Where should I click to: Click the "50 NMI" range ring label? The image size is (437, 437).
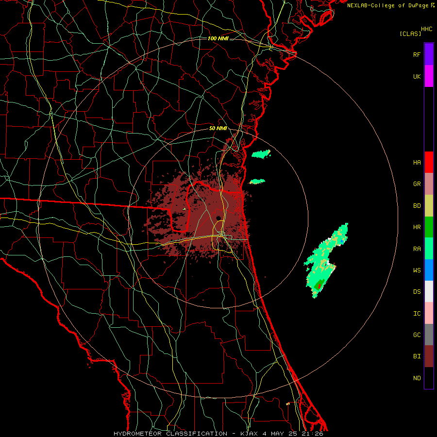[x=218, y=129]
